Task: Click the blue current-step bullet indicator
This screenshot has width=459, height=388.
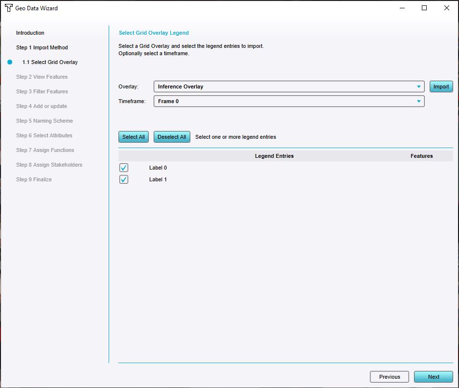Action: (10, 62)
